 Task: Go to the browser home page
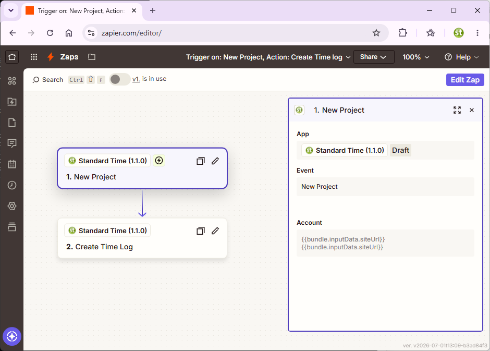click(x=69, y=33)
